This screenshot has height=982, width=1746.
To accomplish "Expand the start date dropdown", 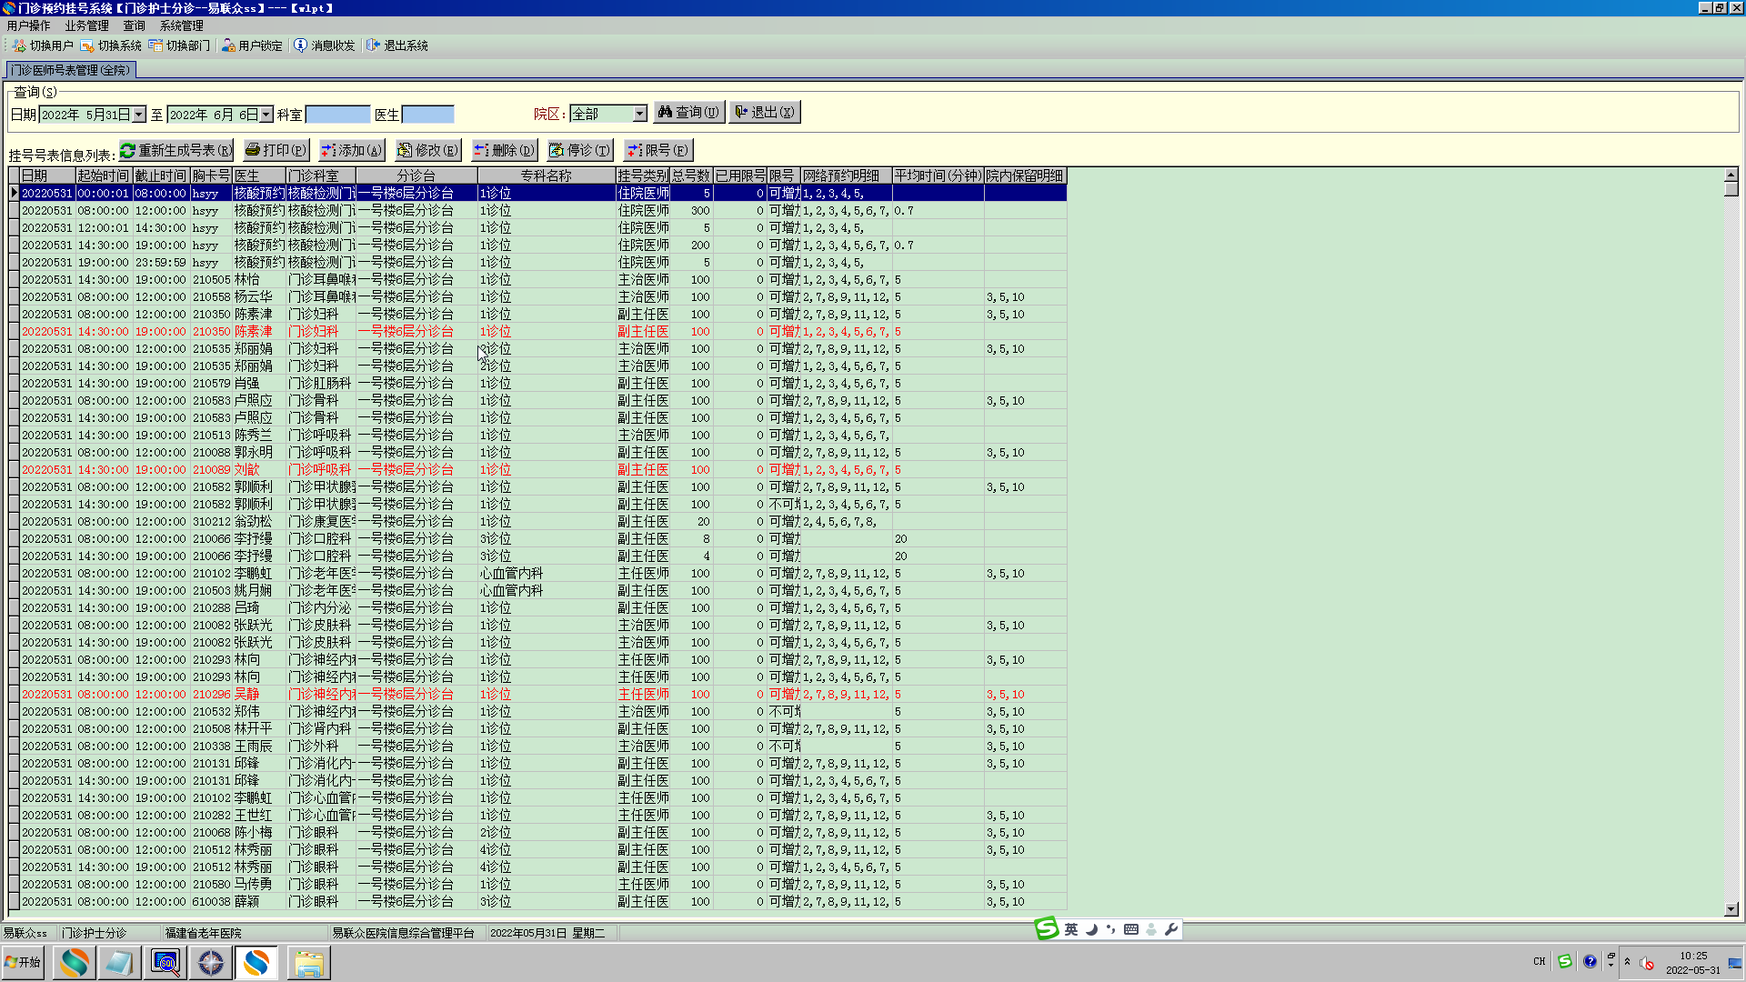I will click(x=139, y=115).
